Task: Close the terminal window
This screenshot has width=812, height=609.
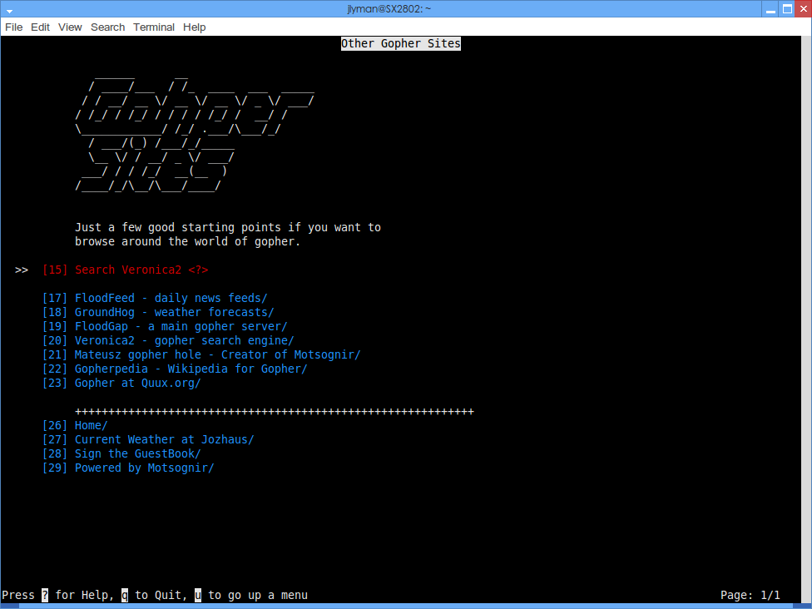Action: 801,9
